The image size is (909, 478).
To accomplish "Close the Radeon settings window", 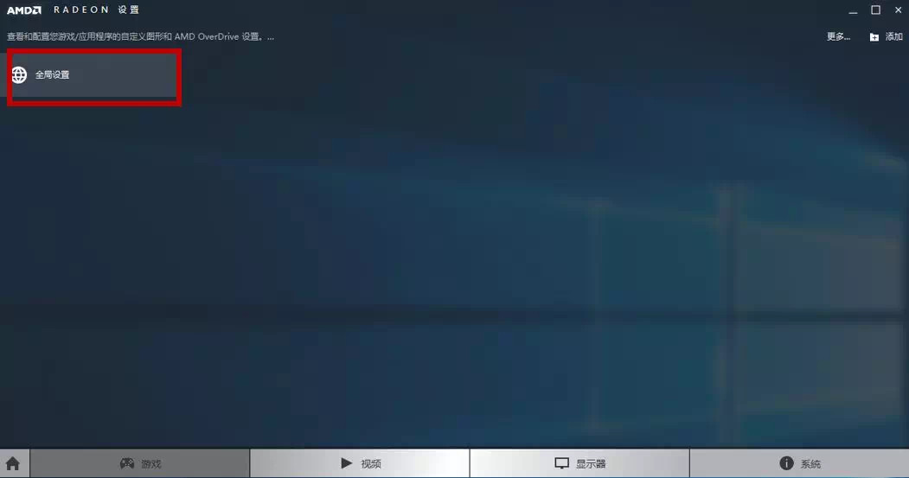I will pos(898,10).
